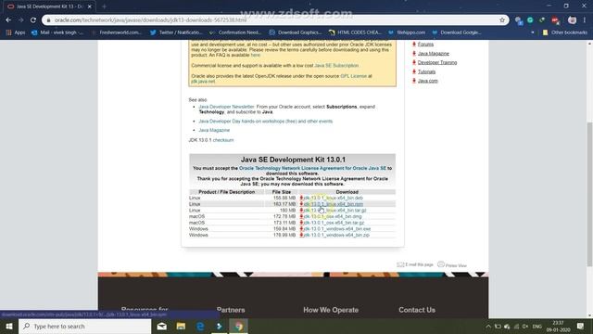Open the Apps bookmarks shortcut
593x334 pixels.
click(x=16, y=32)
